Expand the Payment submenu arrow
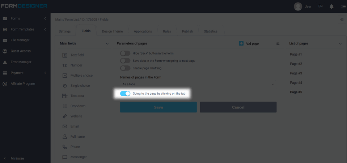347x163 pixels. (x=45, y=73)
